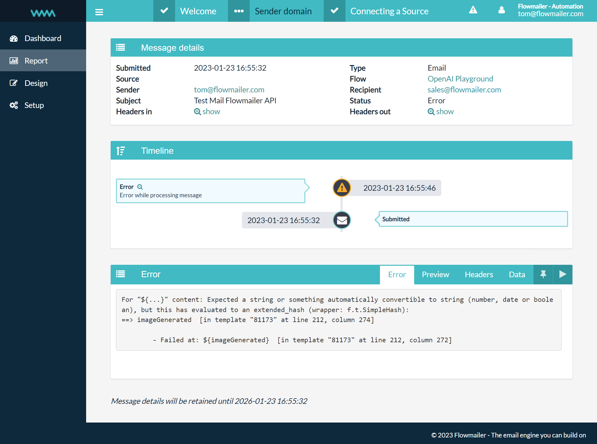Click the Setup gears icon
Screen dimensions: 597x444
(x=14, y=105)
